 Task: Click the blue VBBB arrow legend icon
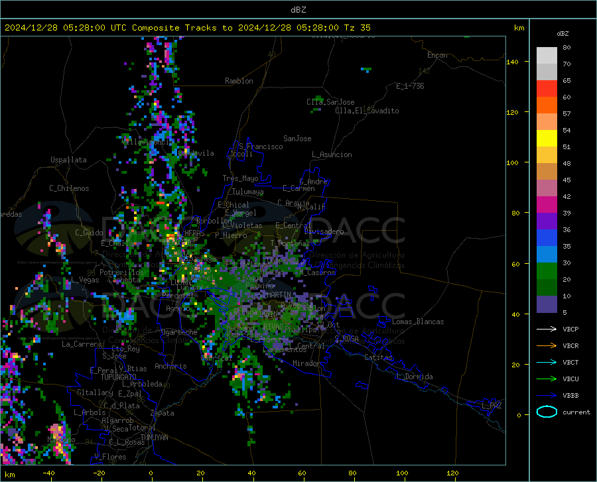coord(547,396)
